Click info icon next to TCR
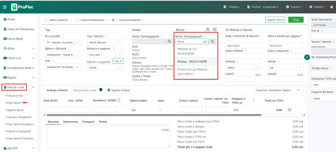This screenshot has width=336, height=152. [52, 61]
